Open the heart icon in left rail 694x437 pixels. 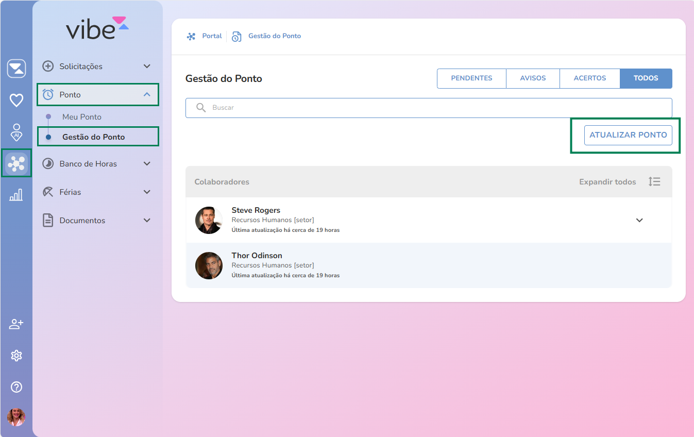click(16, 100)
